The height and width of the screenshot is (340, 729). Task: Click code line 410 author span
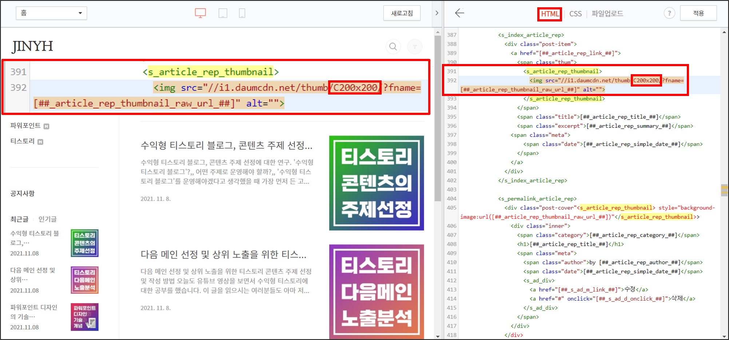coord(613,262)
